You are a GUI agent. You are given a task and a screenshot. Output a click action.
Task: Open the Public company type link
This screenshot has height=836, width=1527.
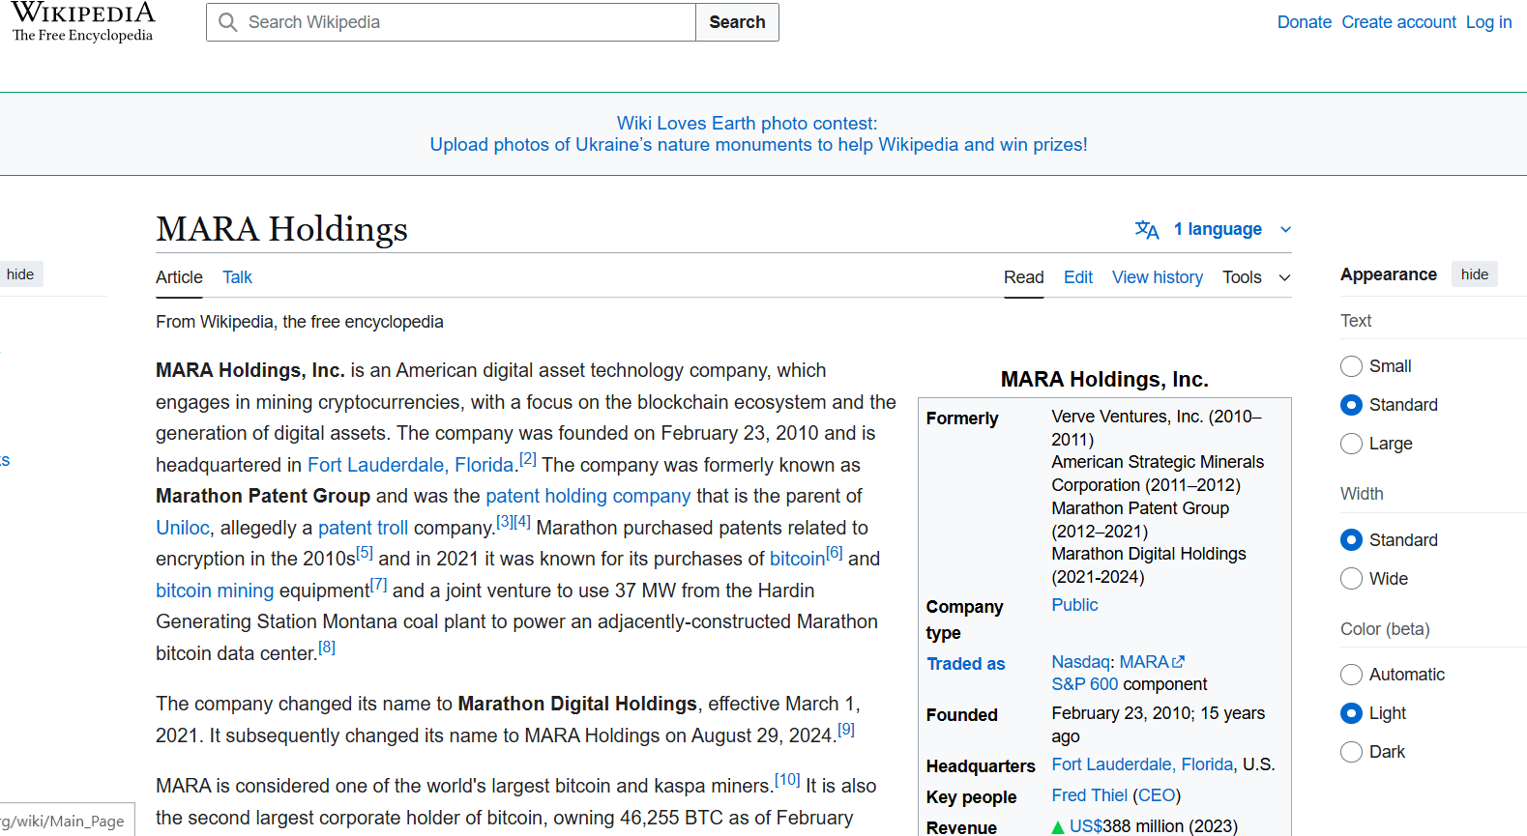1074,605
